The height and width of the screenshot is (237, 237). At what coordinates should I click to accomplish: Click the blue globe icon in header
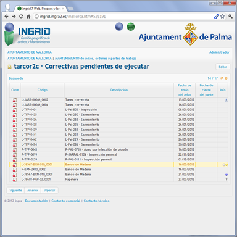coord(119,27)
